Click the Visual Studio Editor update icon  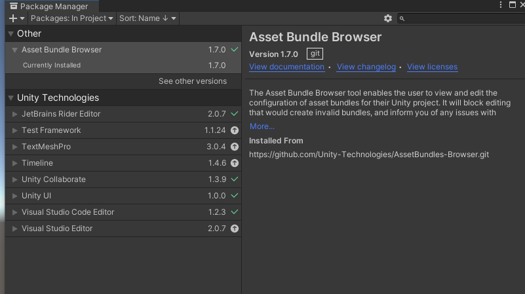click(235, 229)
